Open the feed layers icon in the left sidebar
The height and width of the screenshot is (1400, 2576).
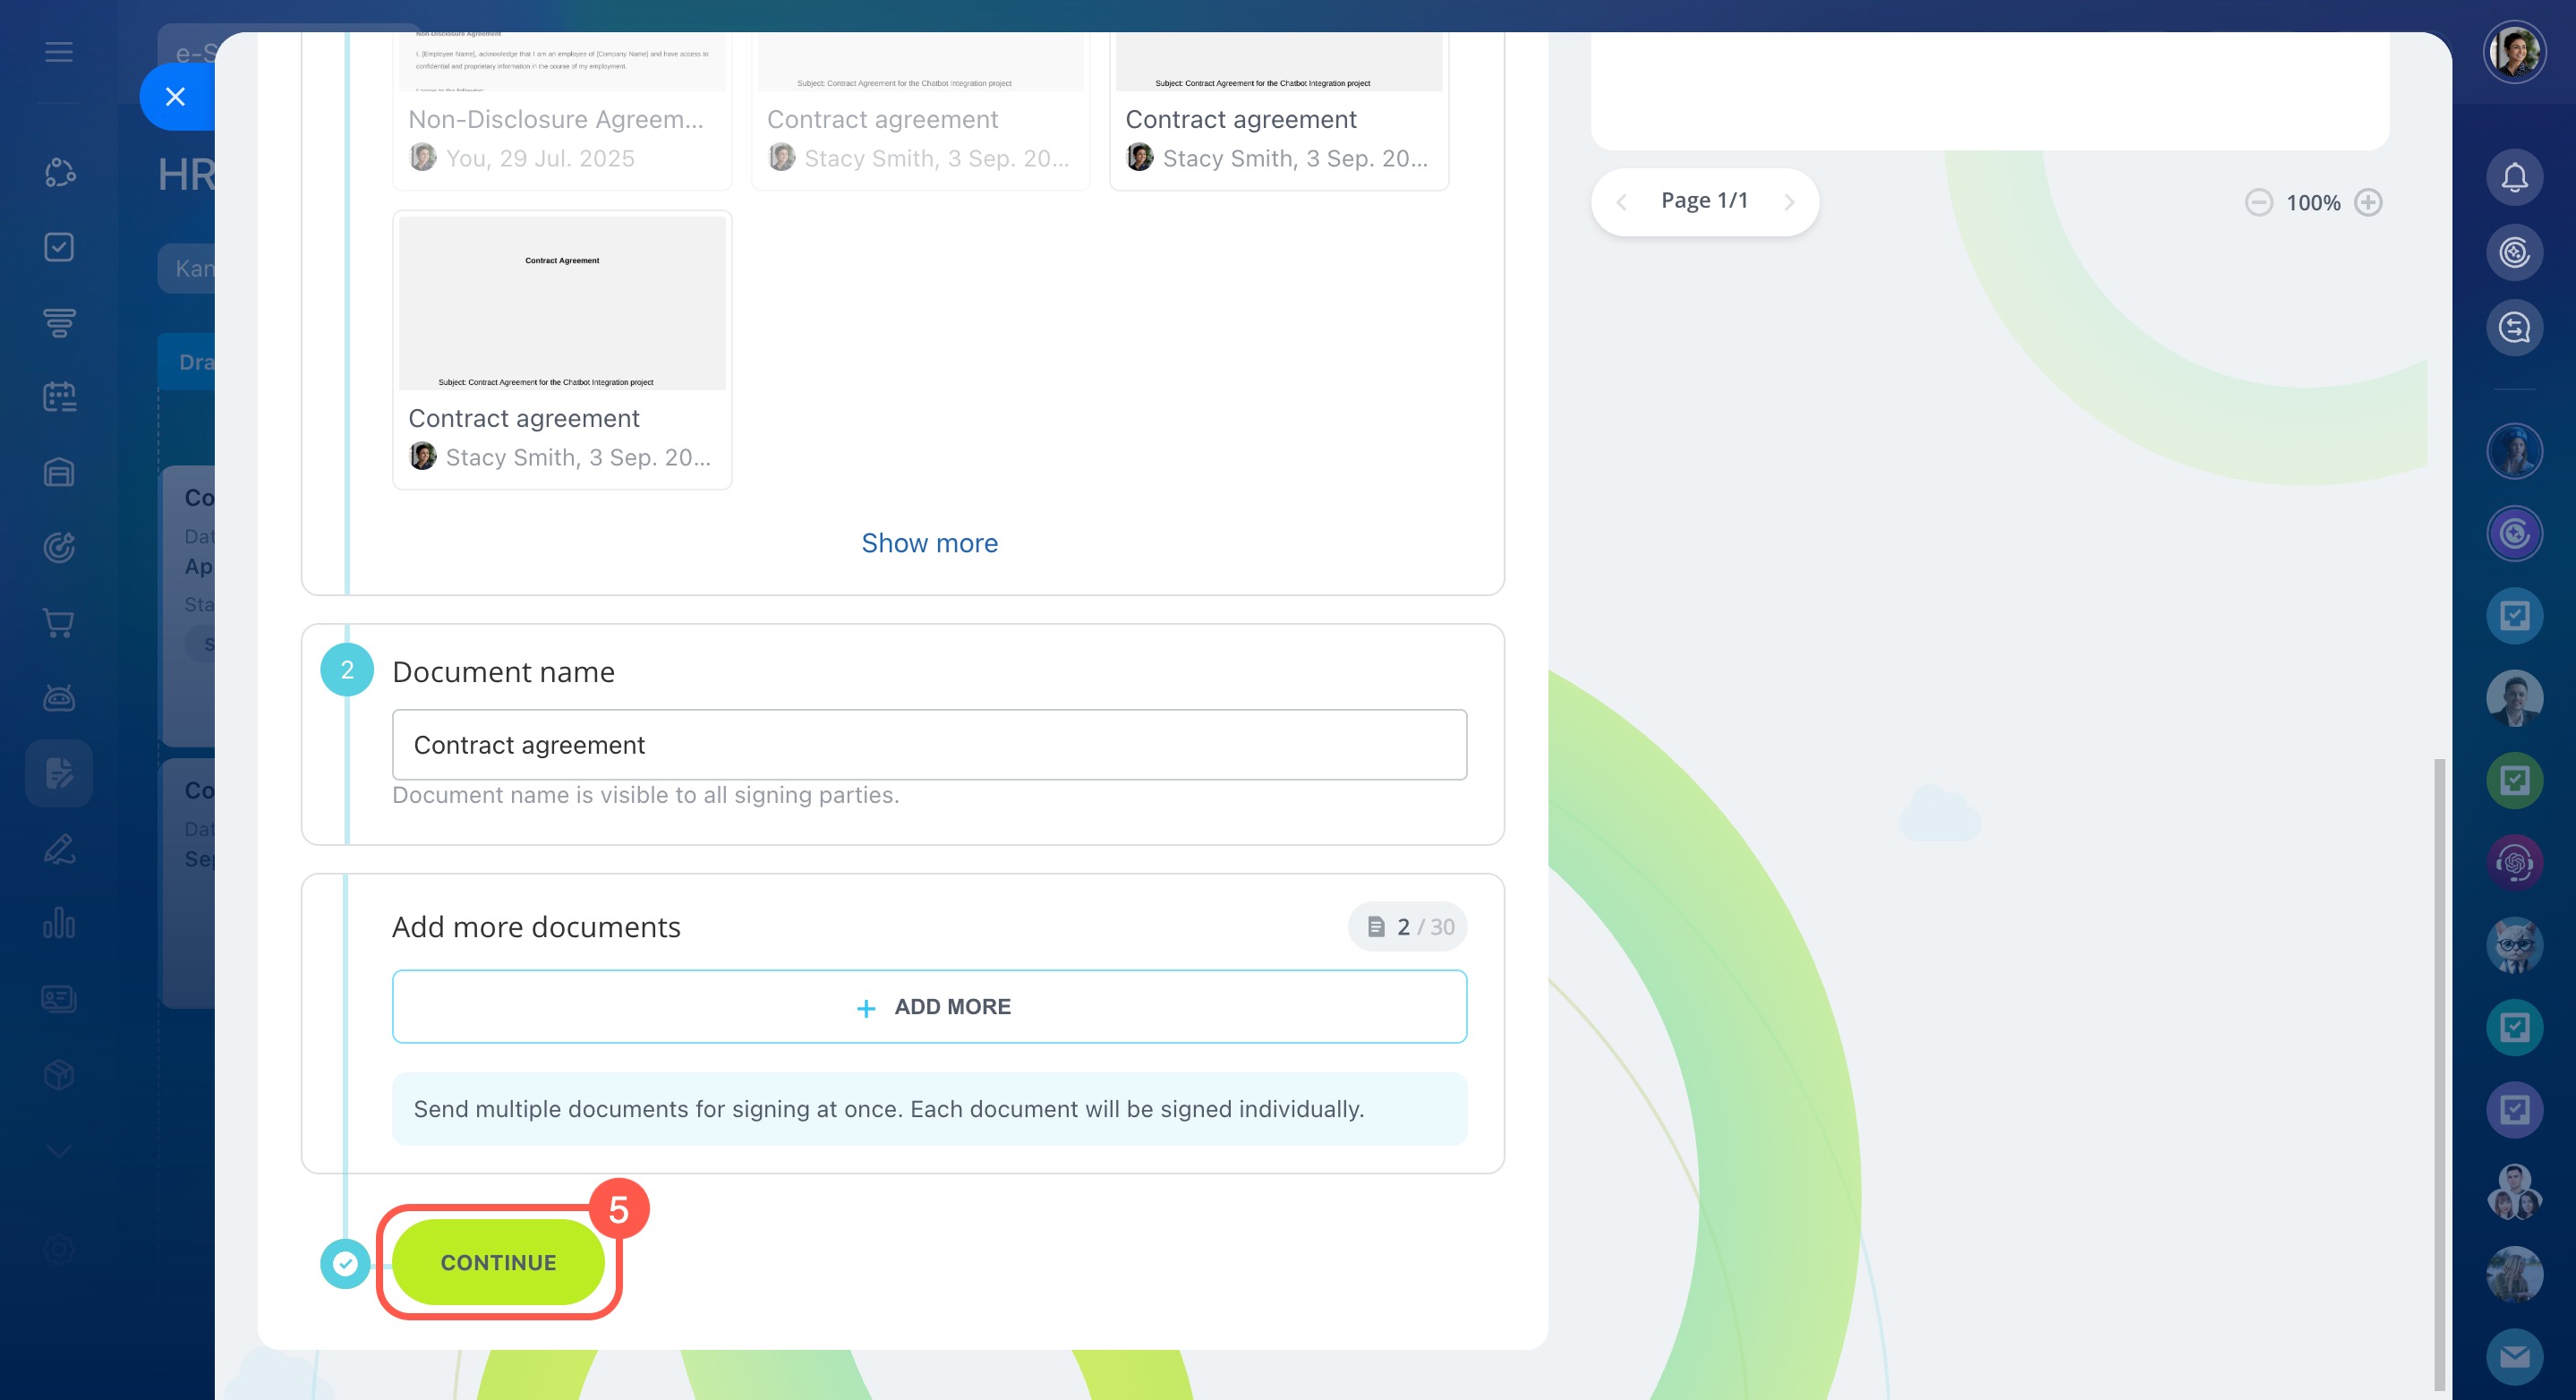point(59,322)
